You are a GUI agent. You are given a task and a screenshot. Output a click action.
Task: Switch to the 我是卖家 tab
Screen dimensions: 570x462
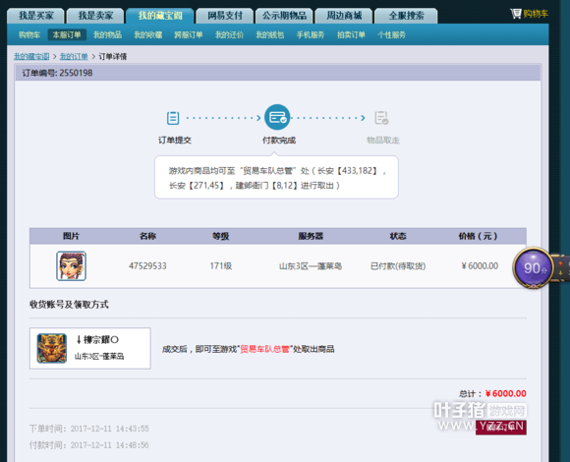tap(95, 16)
